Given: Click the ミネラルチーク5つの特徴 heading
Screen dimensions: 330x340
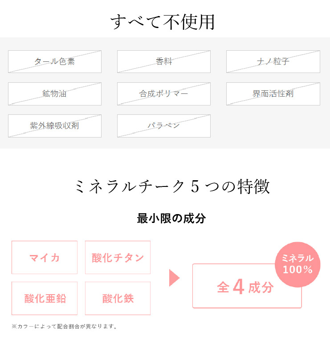Looking at the screenshot, I should [172, 186].
